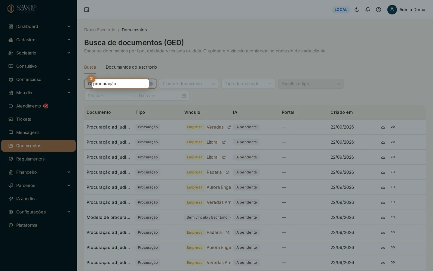Screen dimensions: 433x271
Task: Click the Societário building icon
Action: tap(11, 53)
